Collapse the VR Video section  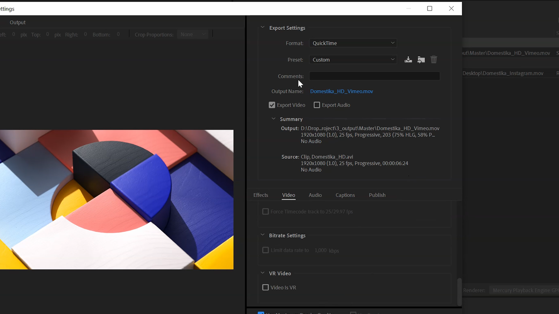[x=262, y=273]
